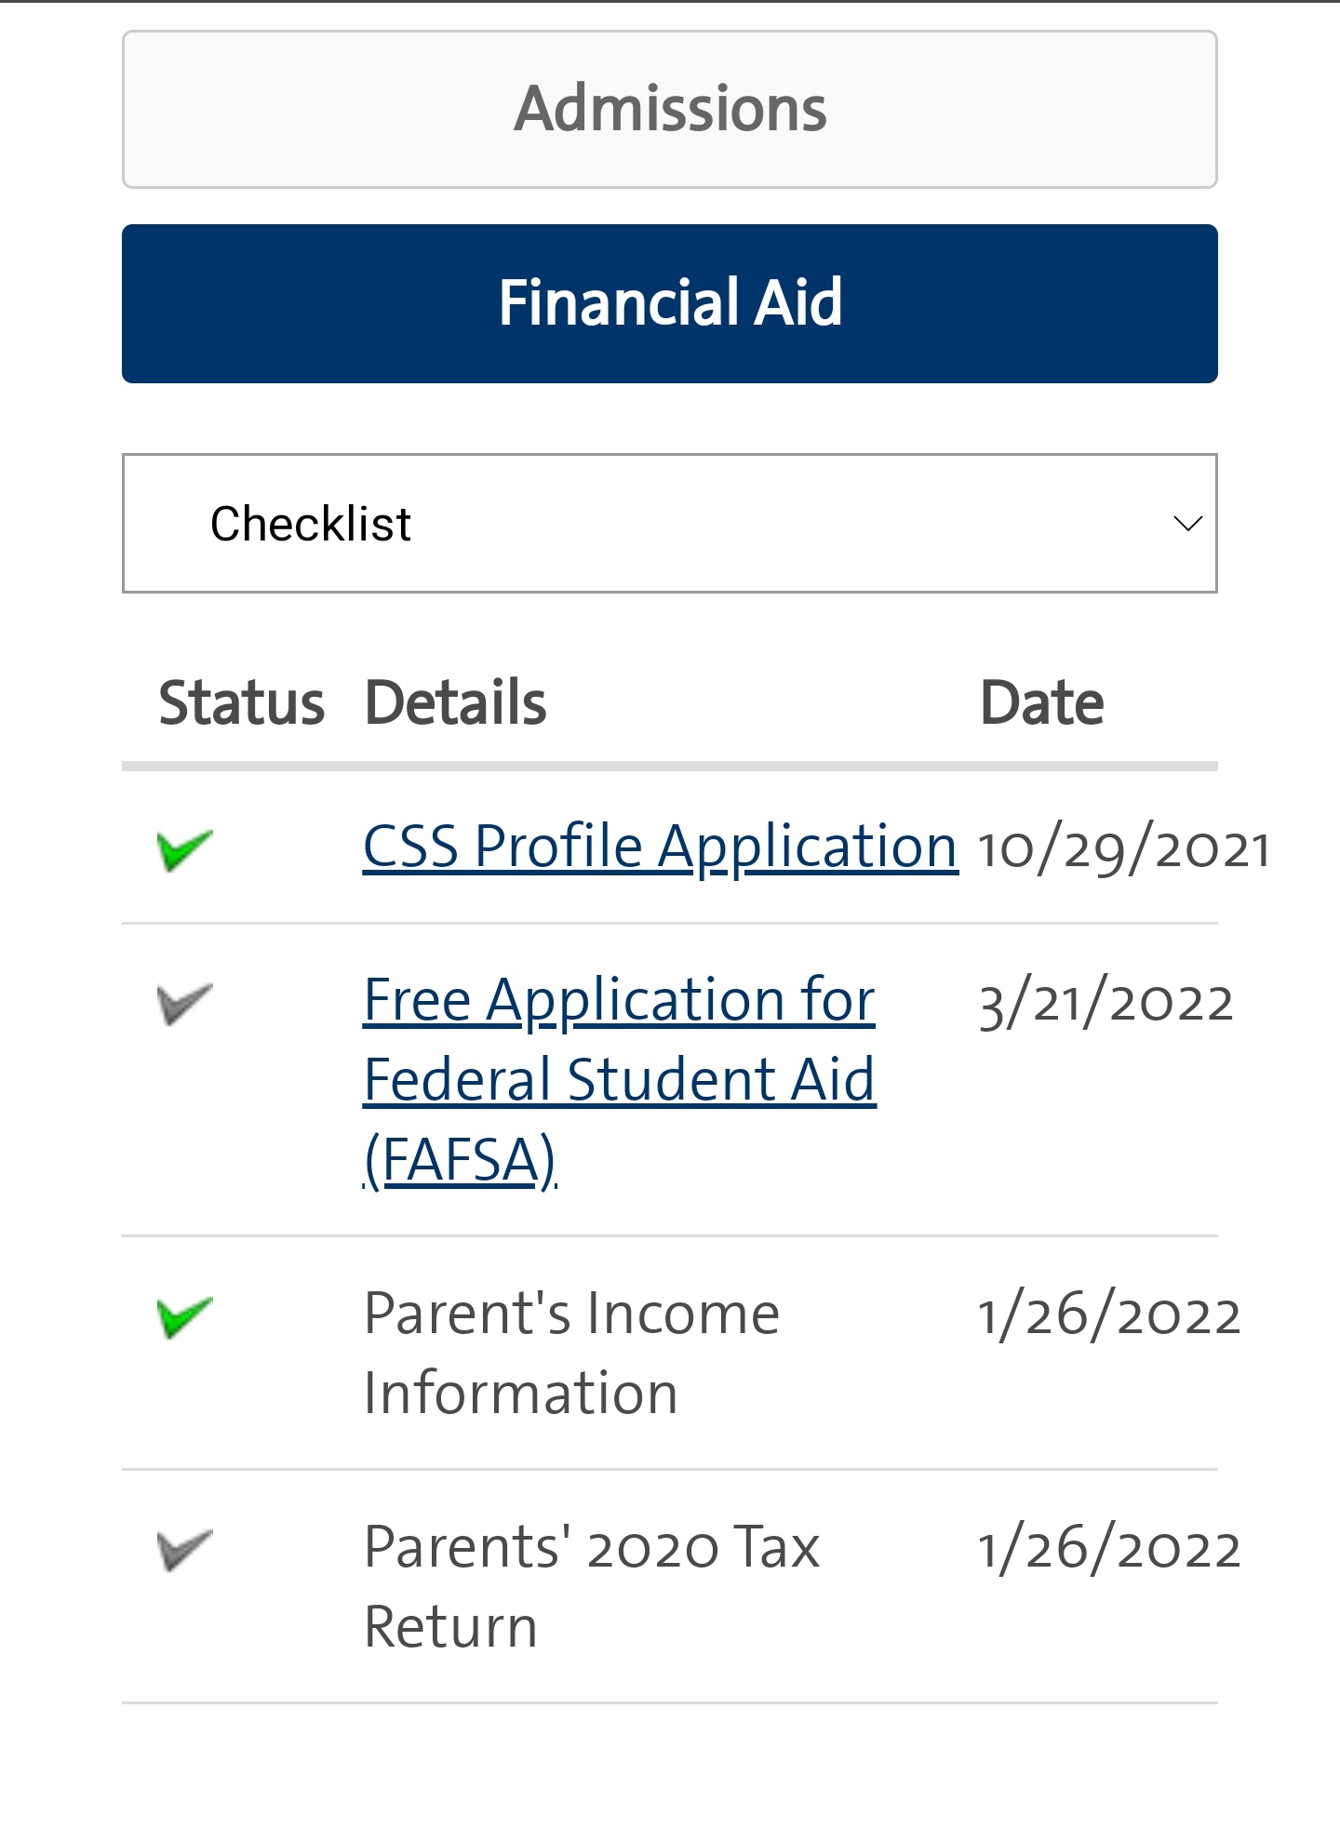Open Free Application for Federal Student Aid link
This screenshot has width=1340, height=1828.
click(618, 1040)
